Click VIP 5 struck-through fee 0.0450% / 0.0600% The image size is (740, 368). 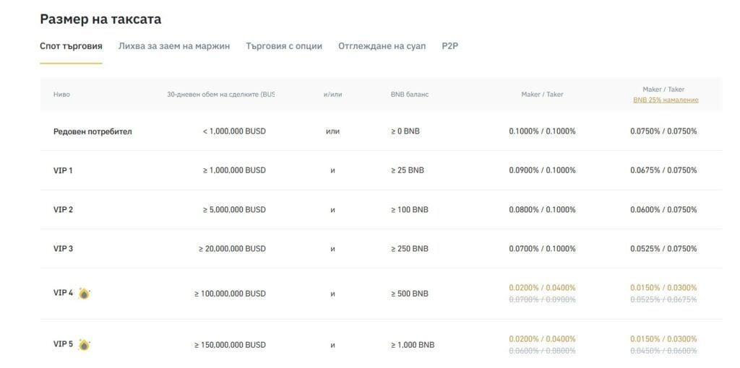point(663,351)
